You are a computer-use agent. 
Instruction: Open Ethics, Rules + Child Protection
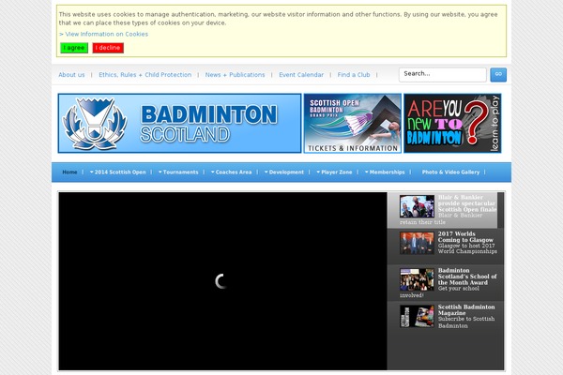145,75
